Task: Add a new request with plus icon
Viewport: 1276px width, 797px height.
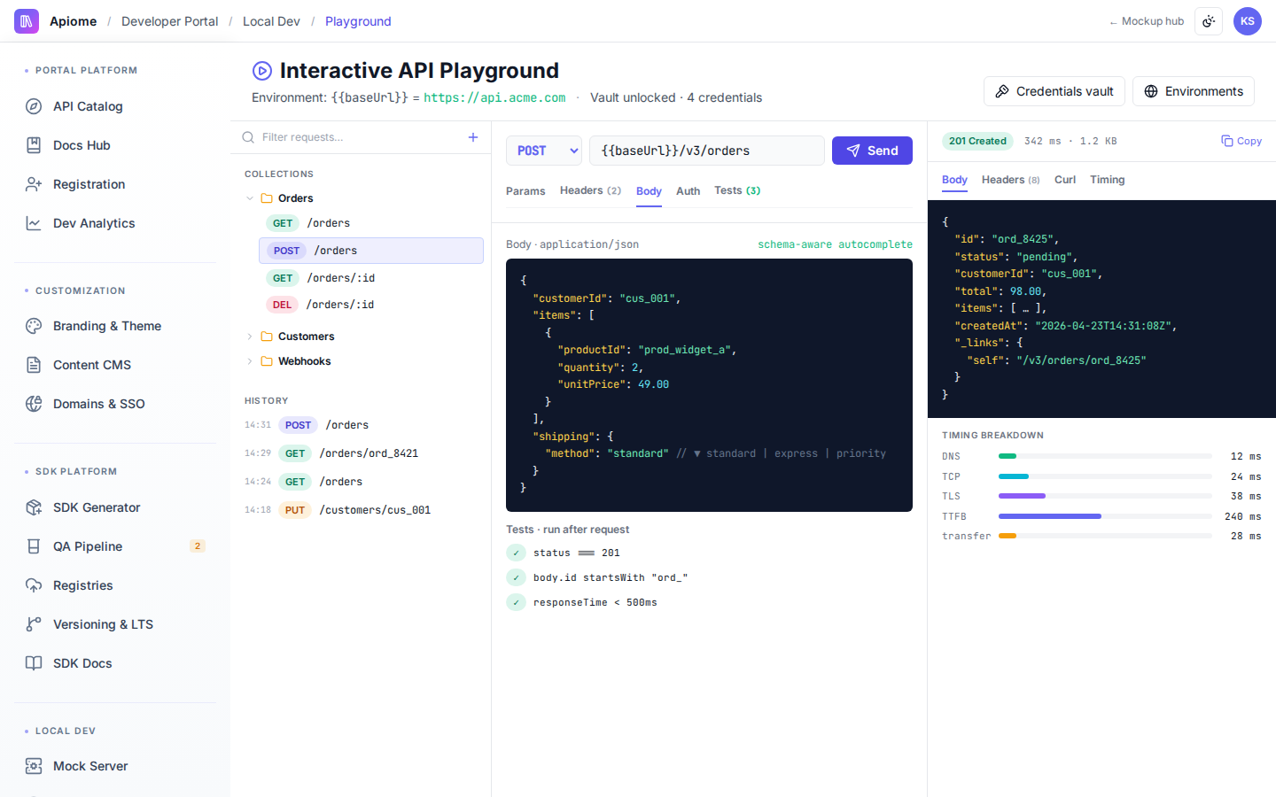Action: coord(473,137)
